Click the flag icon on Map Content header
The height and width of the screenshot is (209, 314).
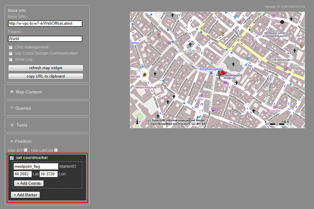(x=12, y=92)
